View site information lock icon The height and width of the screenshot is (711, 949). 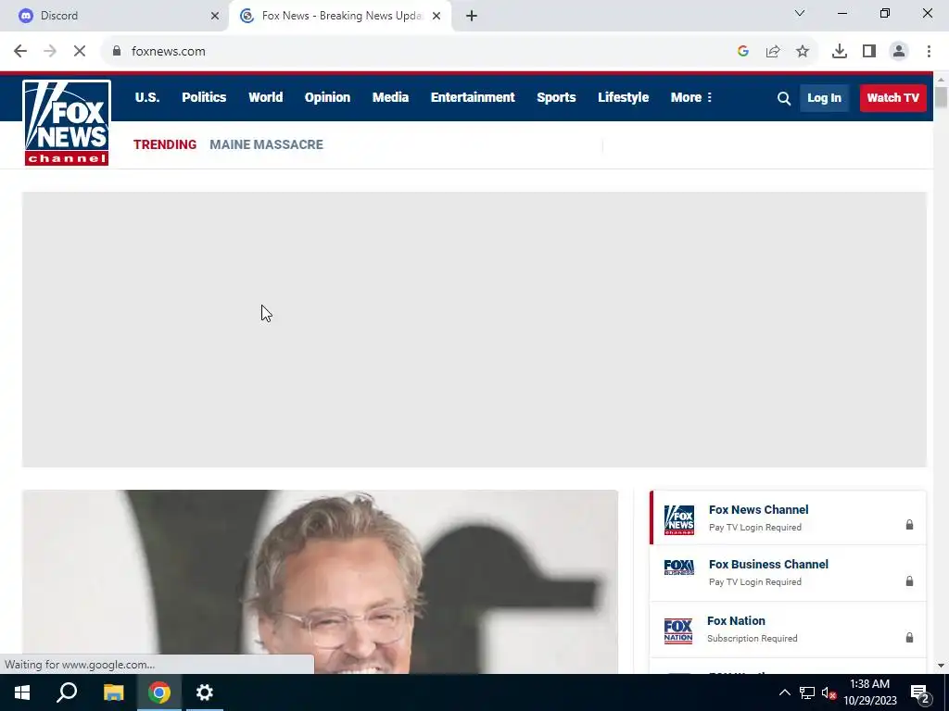[117, 52]
